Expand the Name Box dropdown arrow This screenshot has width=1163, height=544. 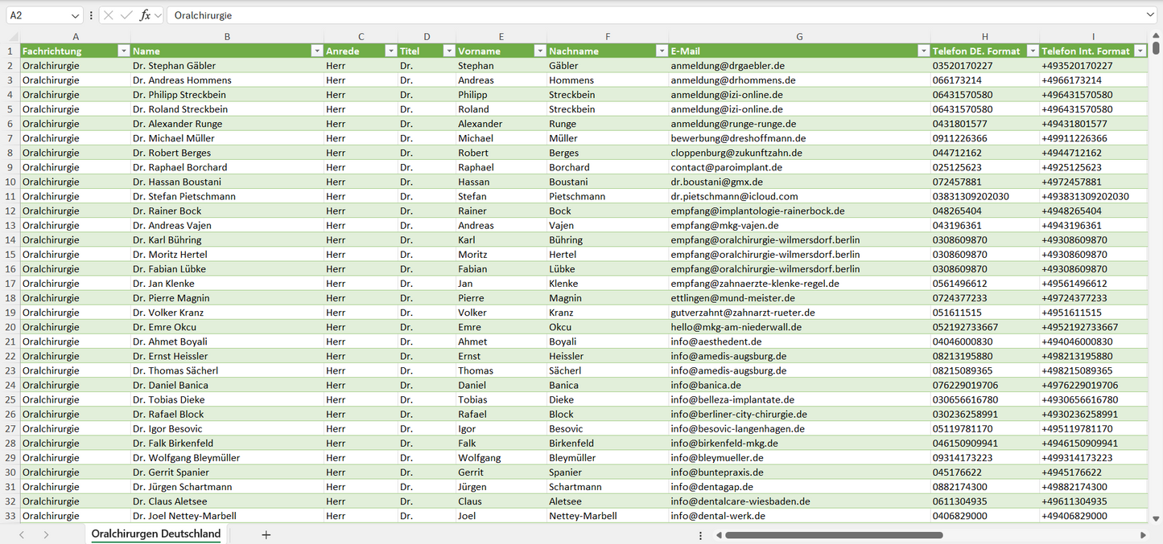[75, 15]
